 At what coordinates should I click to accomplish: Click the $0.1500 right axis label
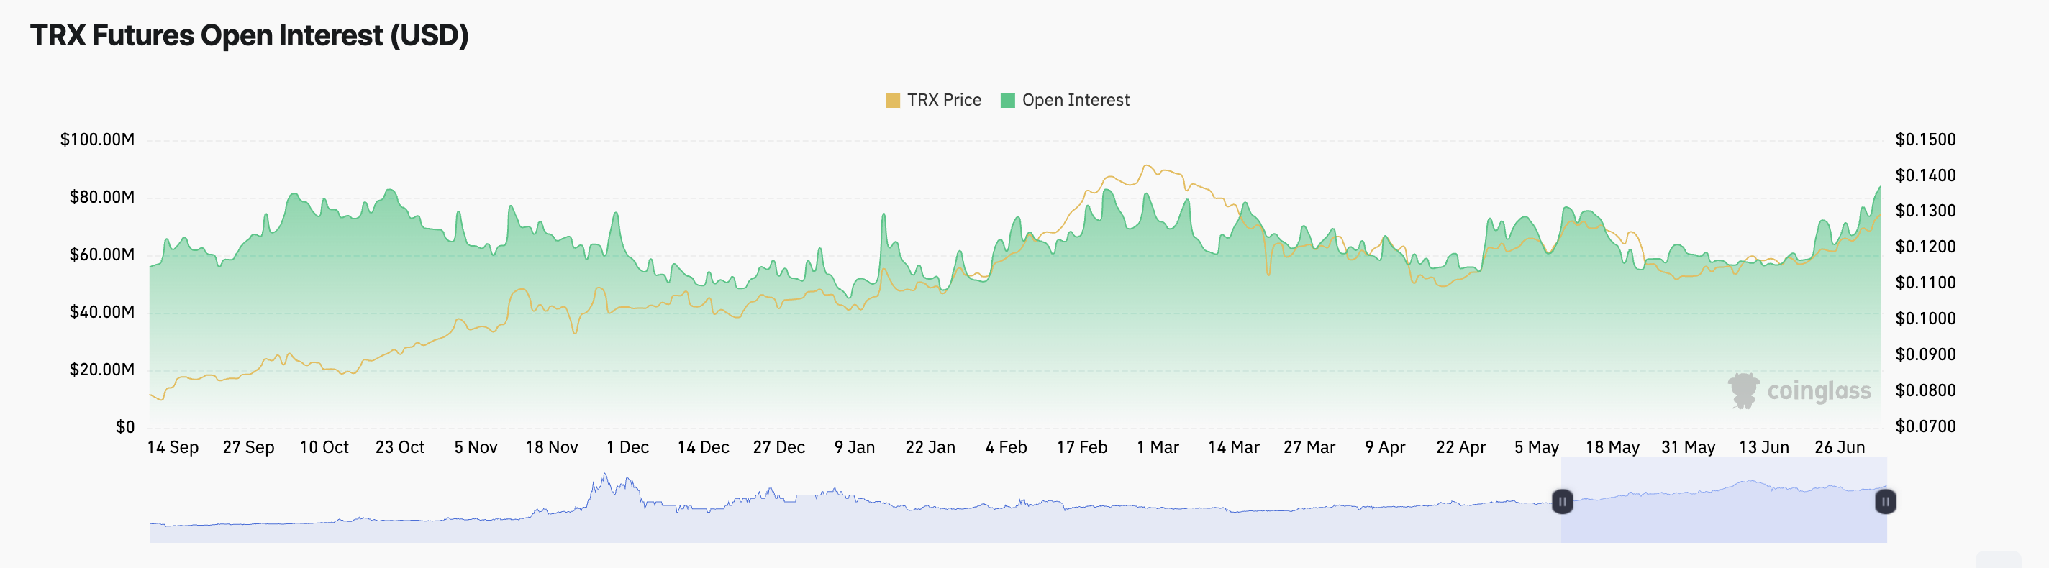coord(1925,139)
